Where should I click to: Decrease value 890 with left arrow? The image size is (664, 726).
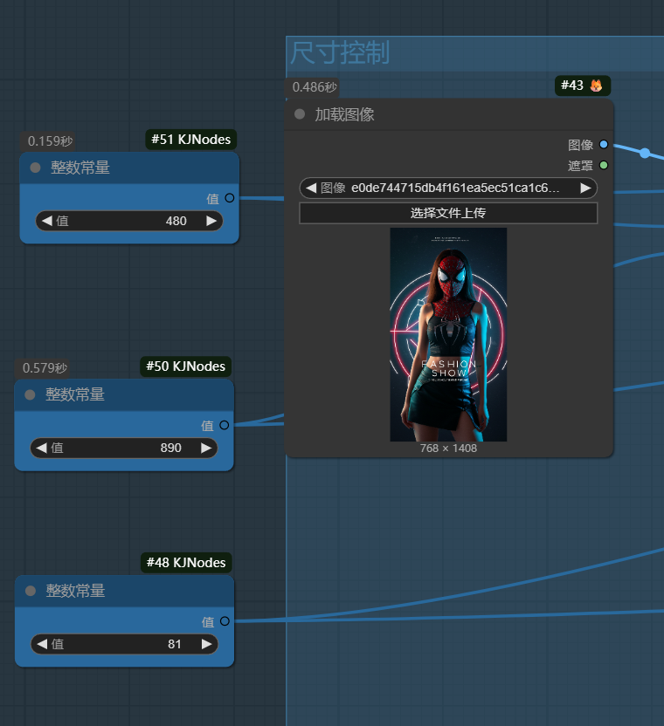(41, 448)
